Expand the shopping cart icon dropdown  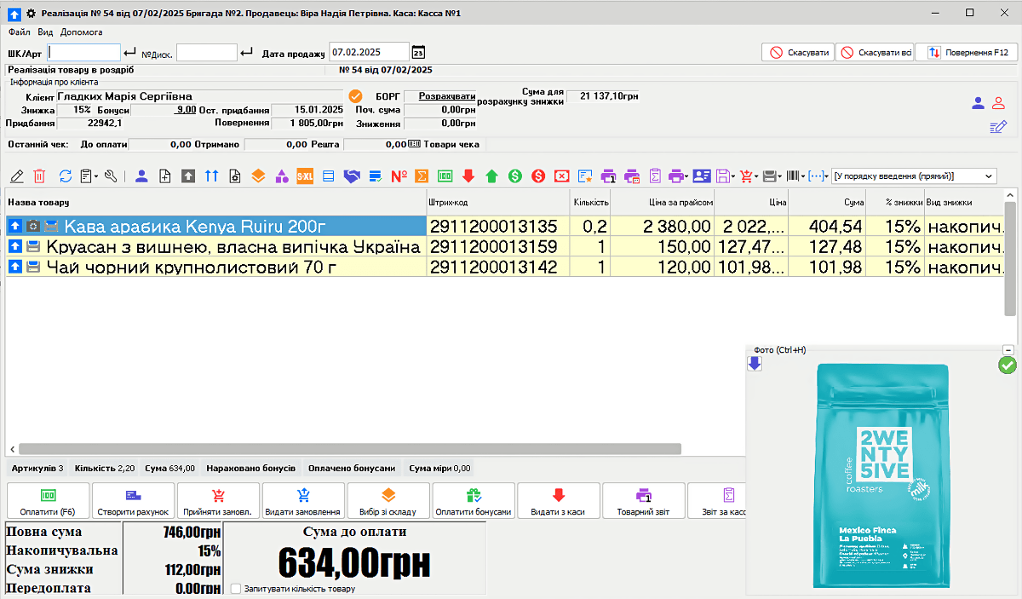(755, 176)
